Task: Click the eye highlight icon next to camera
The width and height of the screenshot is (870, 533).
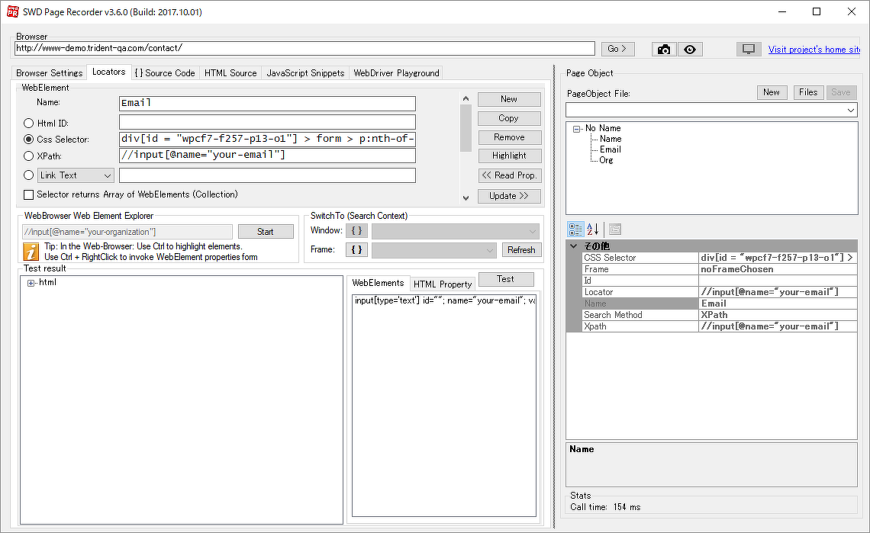Action: click(x=690, y=49)
